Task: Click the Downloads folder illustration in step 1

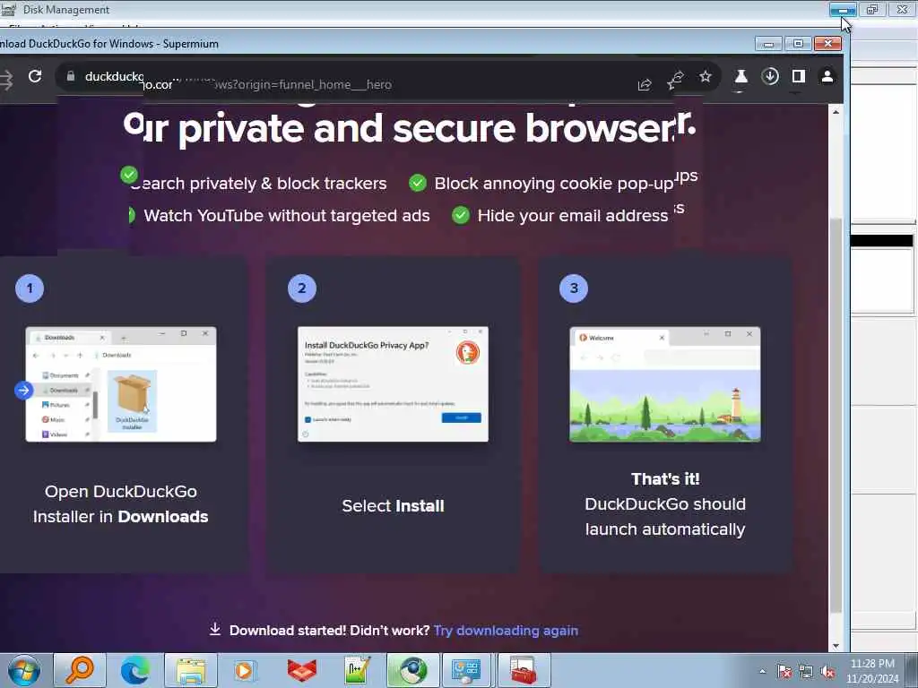Action: pyautogui.click(x=121, y=384)
